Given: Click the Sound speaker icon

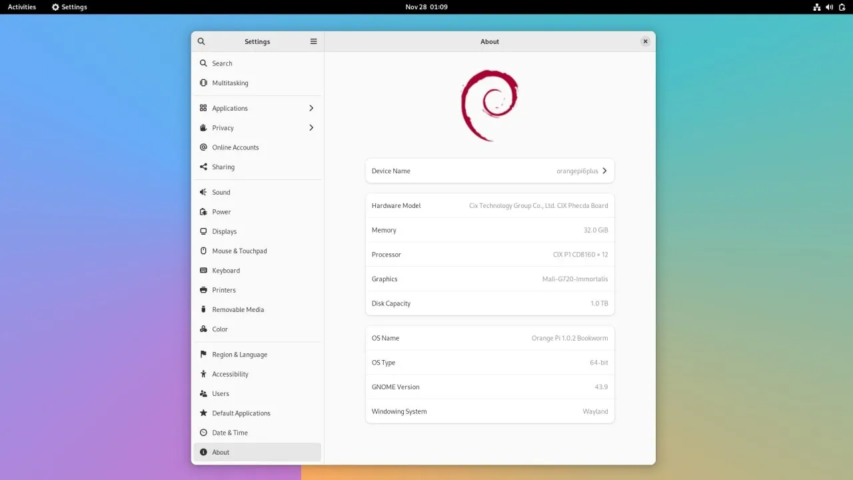Looking at the screenshot, I should tap(203, 192).
